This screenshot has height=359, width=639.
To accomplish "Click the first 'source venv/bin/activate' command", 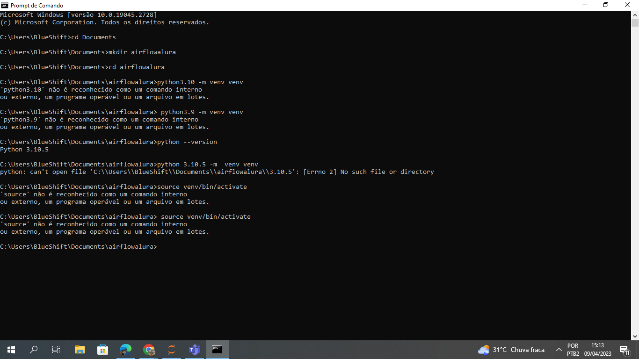I will (x=202, y=187).
